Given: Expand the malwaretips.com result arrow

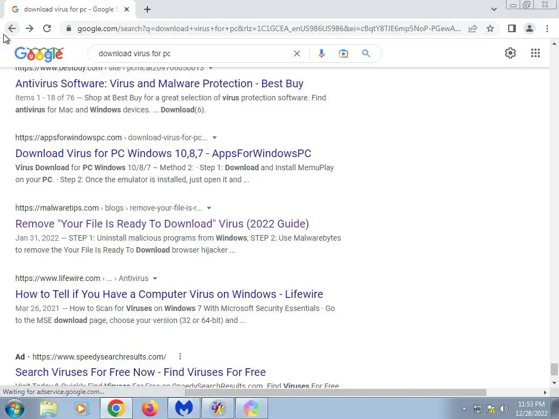Looking at the screenshot, I should point(209,208).
